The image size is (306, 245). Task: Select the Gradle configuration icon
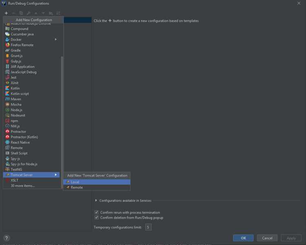(x=7, y=50)
